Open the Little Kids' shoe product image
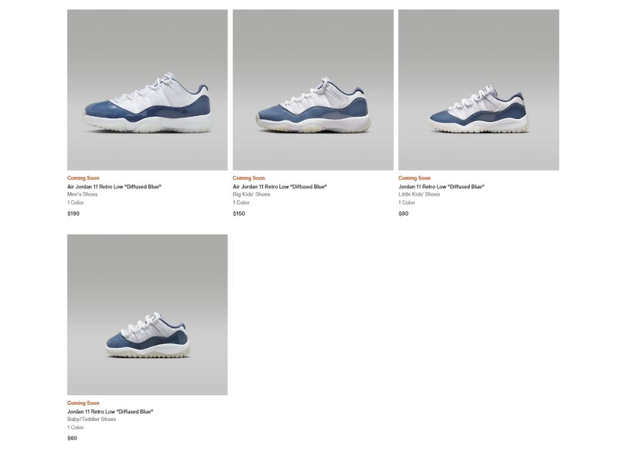 click(479, 90)
